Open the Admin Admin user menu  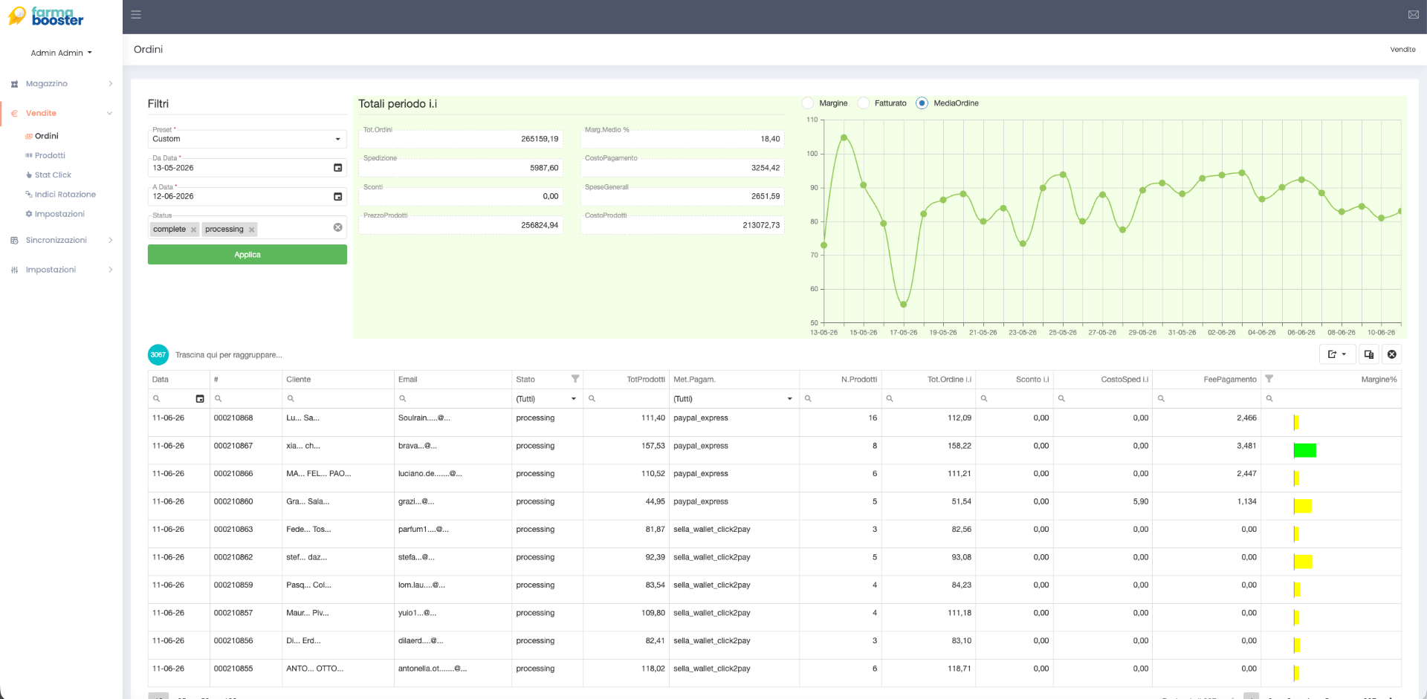(x=61, y=53)
